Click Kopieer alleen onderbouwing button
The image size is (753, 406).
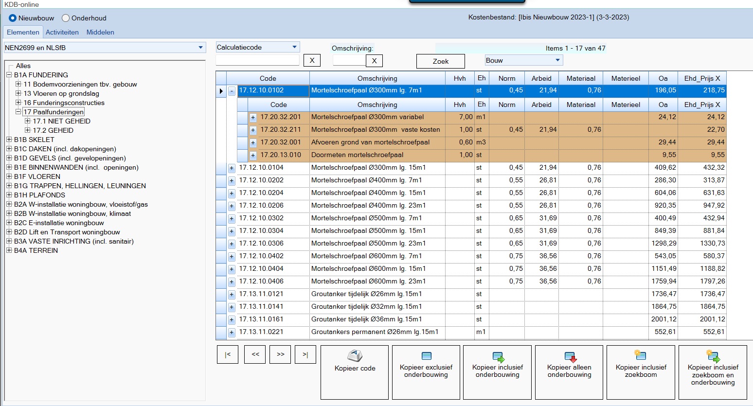569,372
